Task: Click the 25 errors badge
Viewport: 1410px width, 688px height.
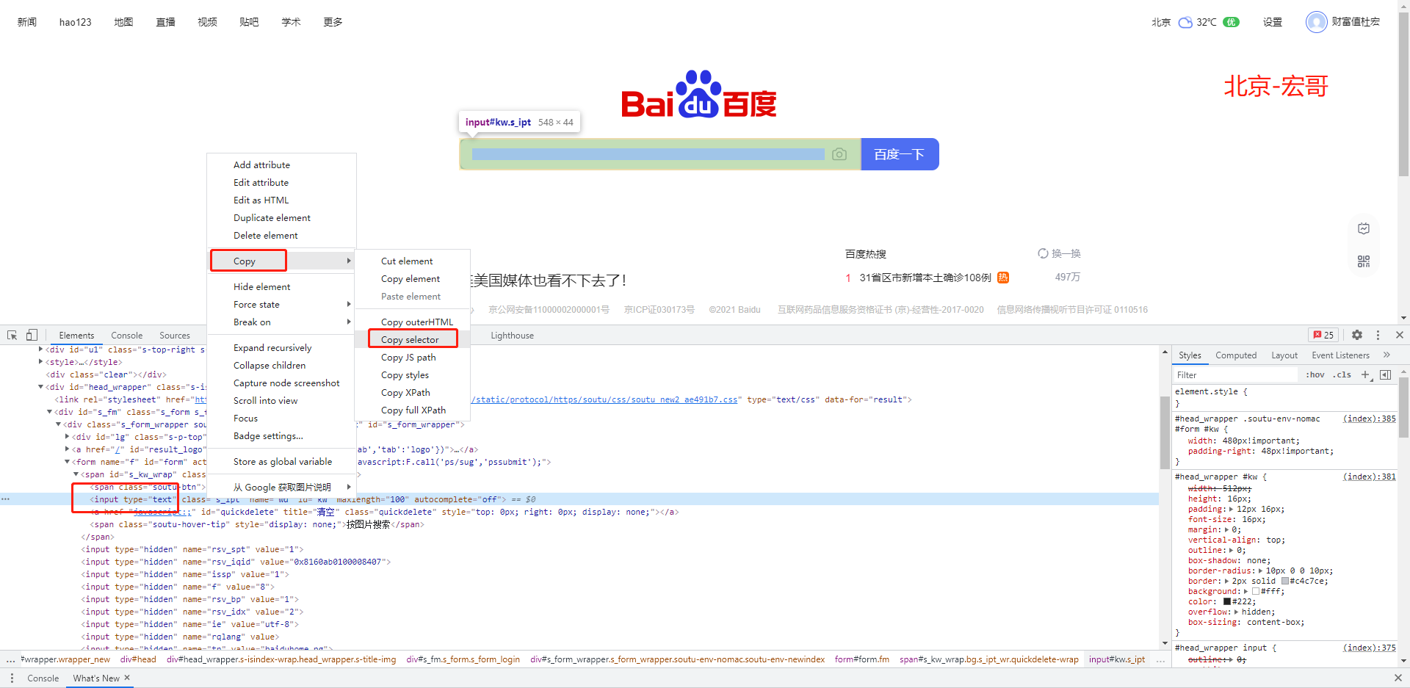Action: pos(1323,335)
